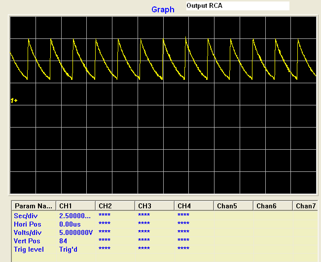Select the CH1 Sec/div value 2.50000...
Screen dimensions: 321x262
75,216
